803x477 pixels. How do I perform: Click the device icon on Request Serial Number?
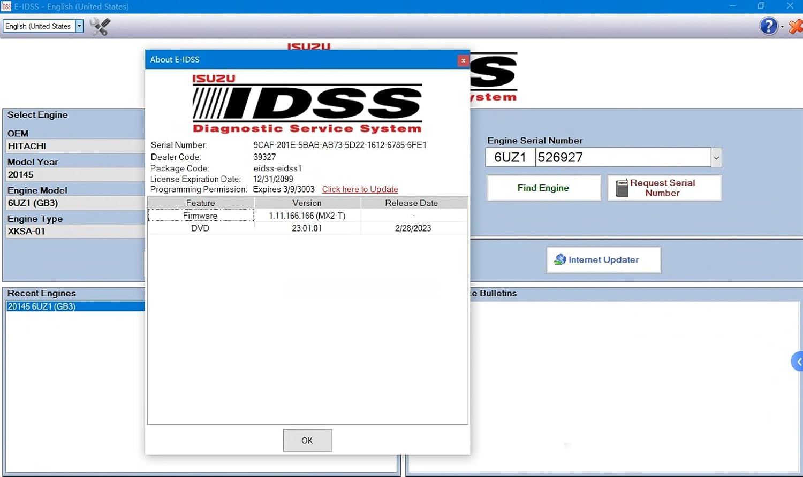tap(622, 188)
